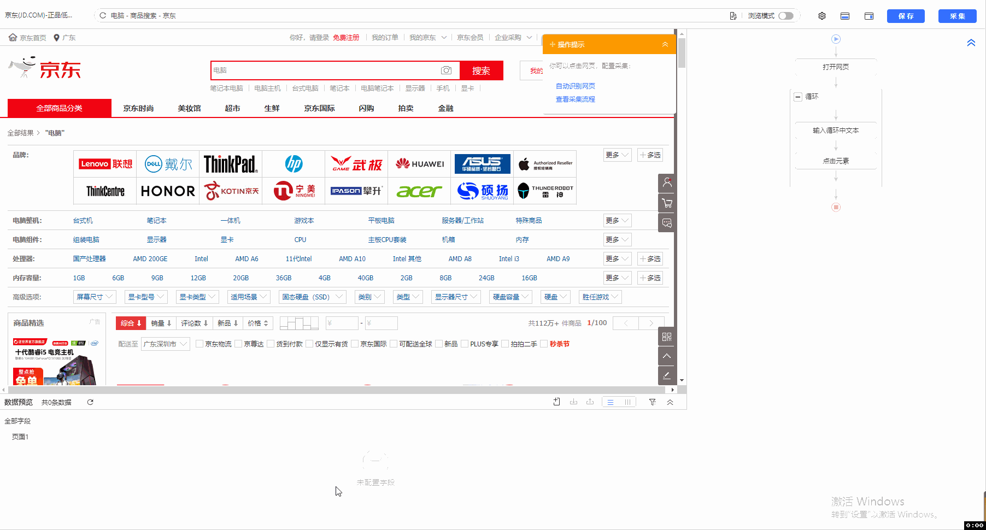Click the 打开网页 workflow step
The width and height of the screenshot is (986, 530).
[836, 67]
